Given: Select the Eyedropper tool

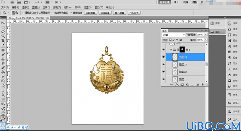Looking at the screenshot, I should 3,45.
